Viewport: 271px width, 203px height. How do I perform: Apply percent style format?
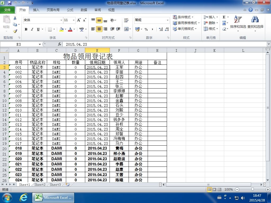(146, 29)
